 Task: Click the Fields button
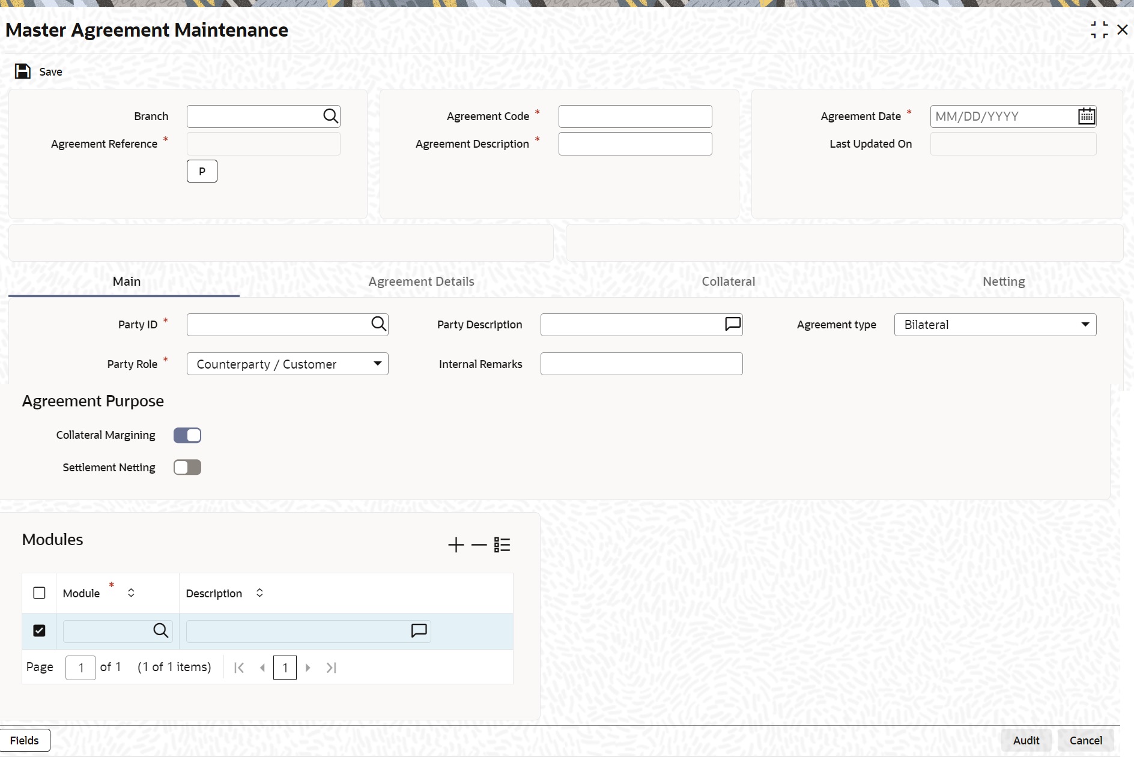[x=25, y=740]
